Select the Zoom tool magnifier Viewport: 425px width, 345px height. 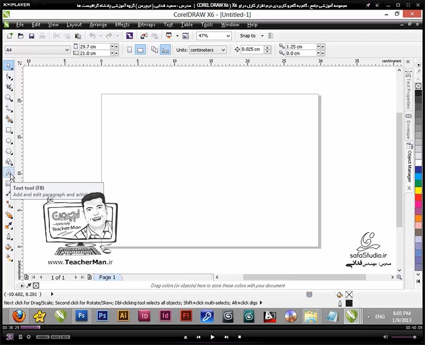tap(8, 98)
